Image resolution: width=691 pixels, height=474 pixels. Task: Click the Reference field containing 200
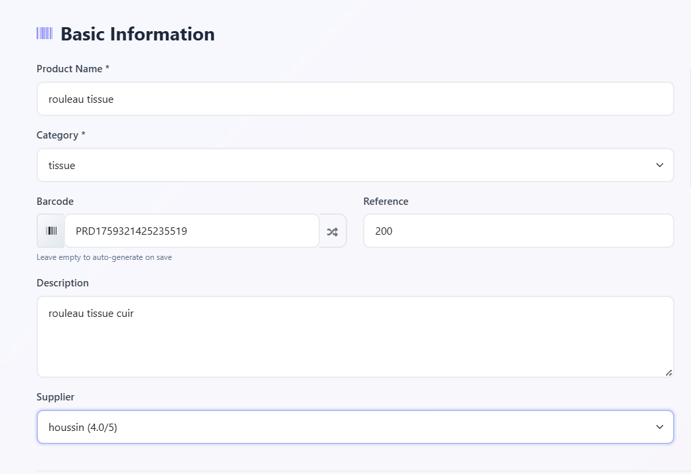(x=518, y=231)
